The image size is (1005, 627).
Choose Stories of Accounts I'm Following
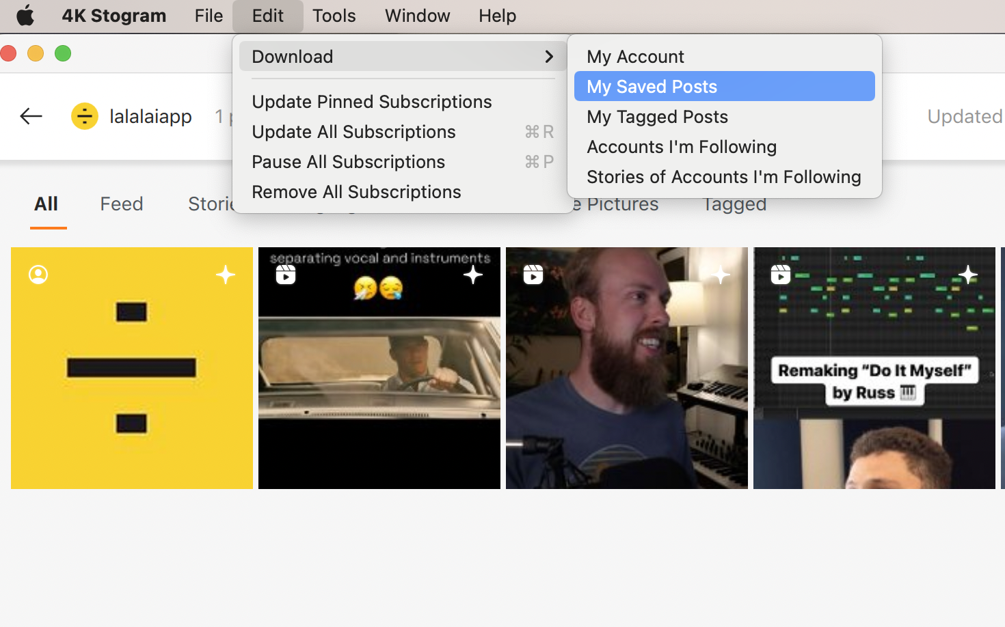tap(723, 177)
